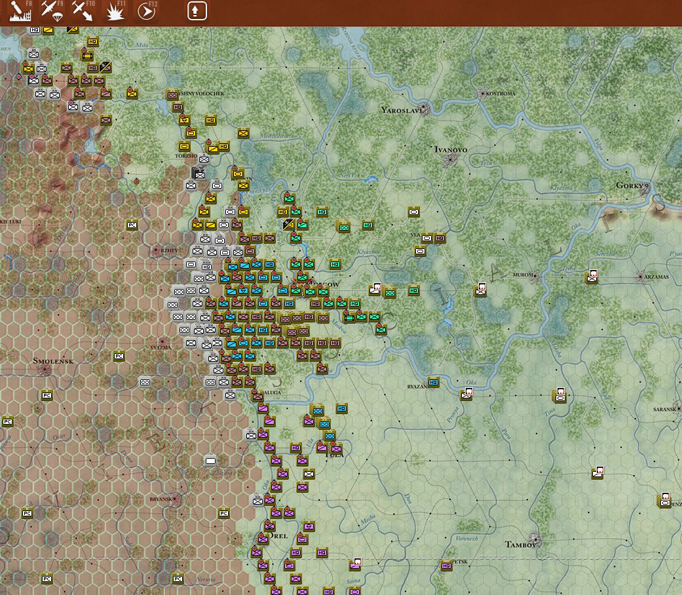The image size is (682, 595).
Task: Select the purple HQ counter at Lipetsk
Action: (x=446, y=566)
